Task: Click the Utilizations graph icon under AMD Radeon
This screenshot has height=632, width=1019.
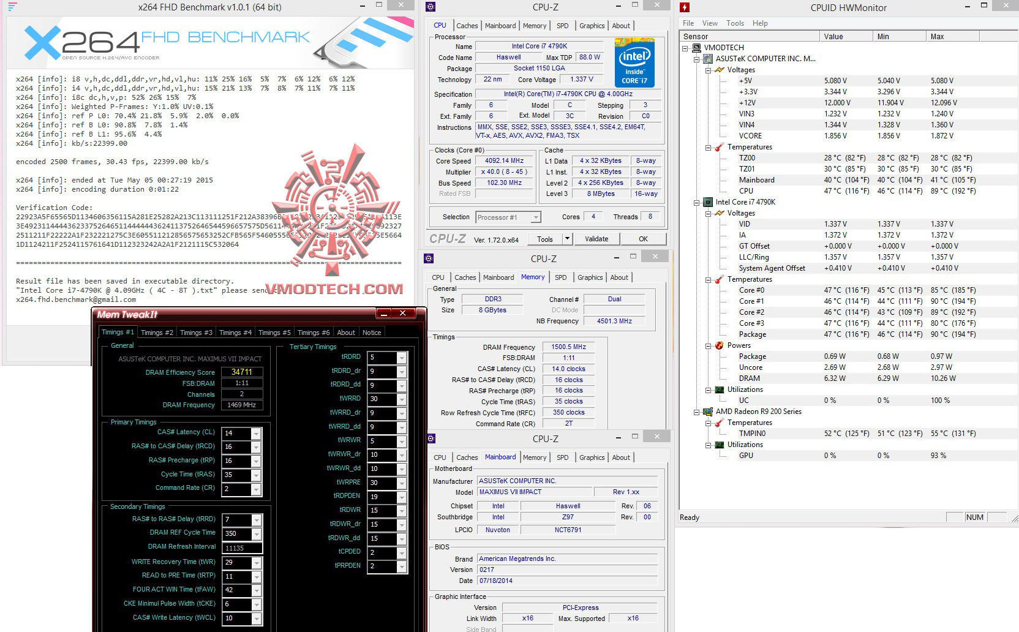Action: pyautogui.click(x=720, y=445)
